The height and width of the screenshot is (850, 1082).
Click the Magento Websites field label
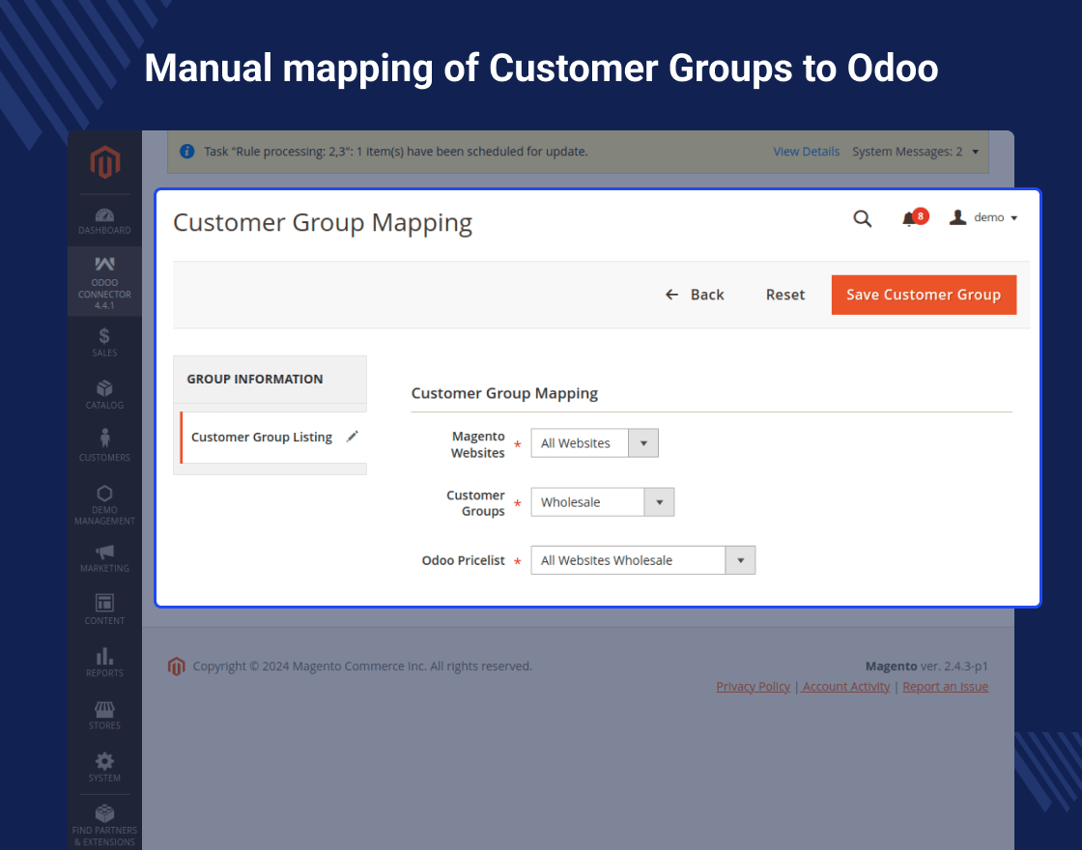coord(477,444)
